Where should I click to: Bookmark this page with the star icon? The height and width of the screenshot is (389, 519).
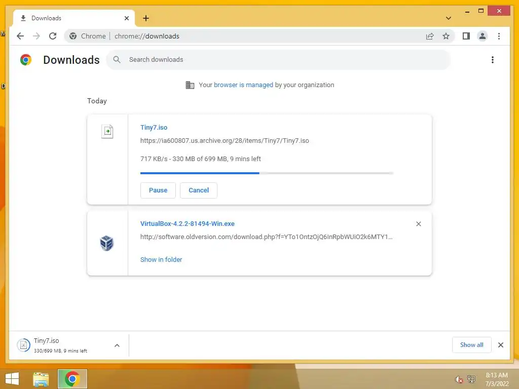446,36
